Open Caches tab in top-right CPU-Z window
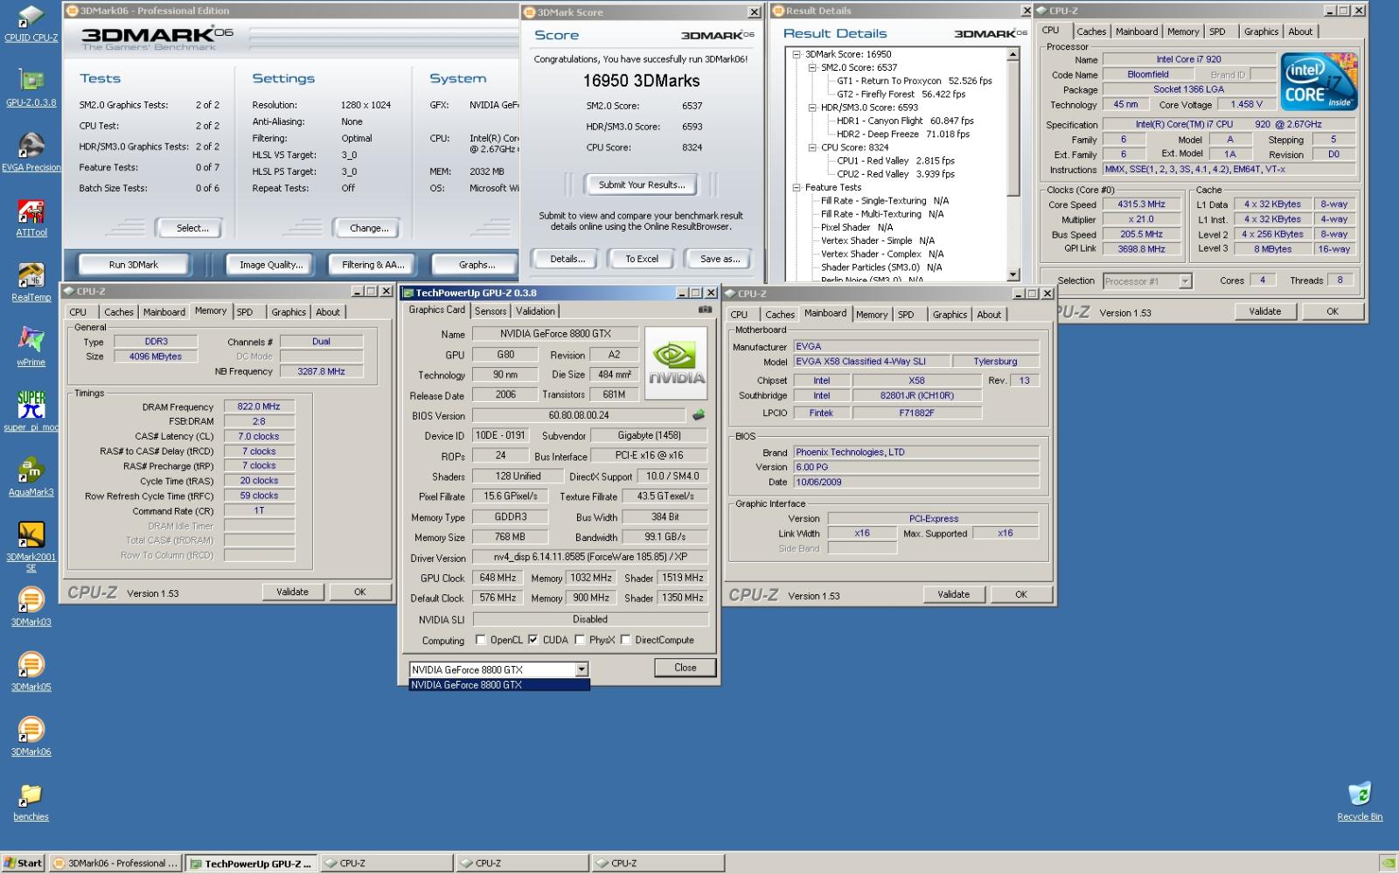This screenshot has height=874, width=1399. pyautogui.click(x=1091, y=31)
